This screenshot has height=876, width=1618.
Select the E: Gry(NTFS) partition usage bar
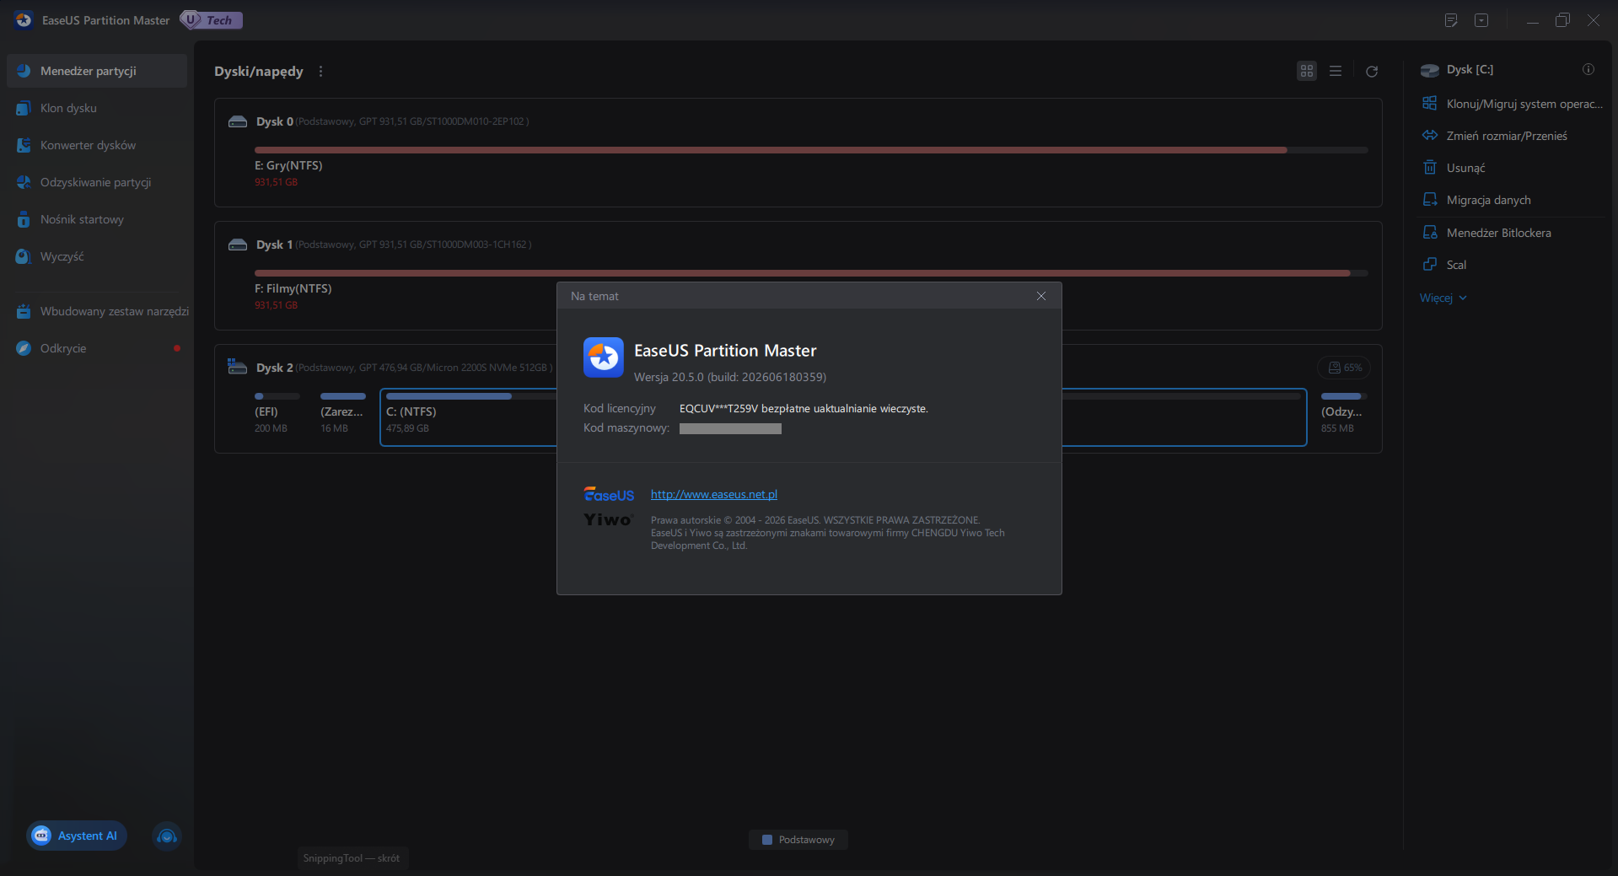[x=811, y=150]
